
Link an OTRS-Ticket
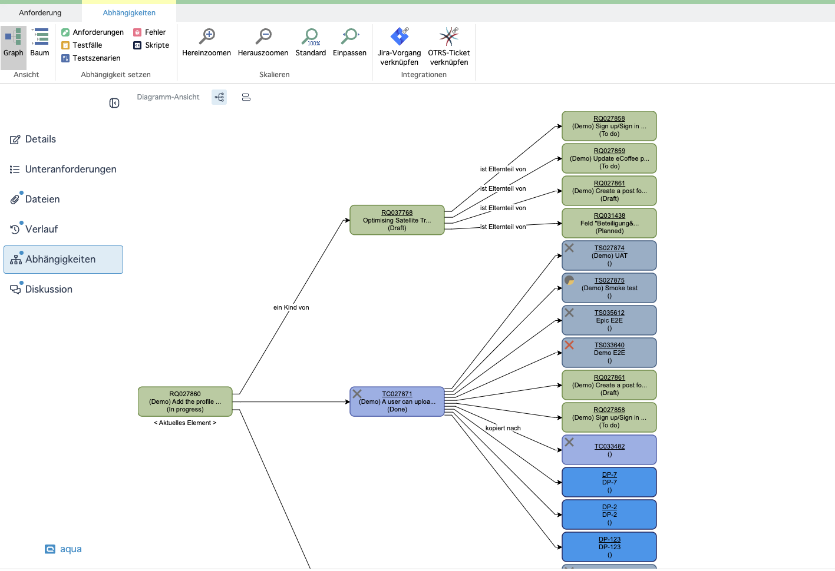[448, 37]
